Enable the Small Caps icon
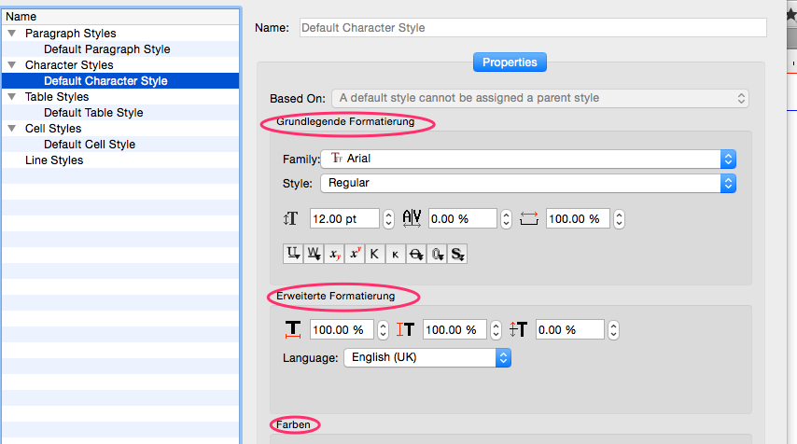797x444 pixels. (x=395, y=253)
